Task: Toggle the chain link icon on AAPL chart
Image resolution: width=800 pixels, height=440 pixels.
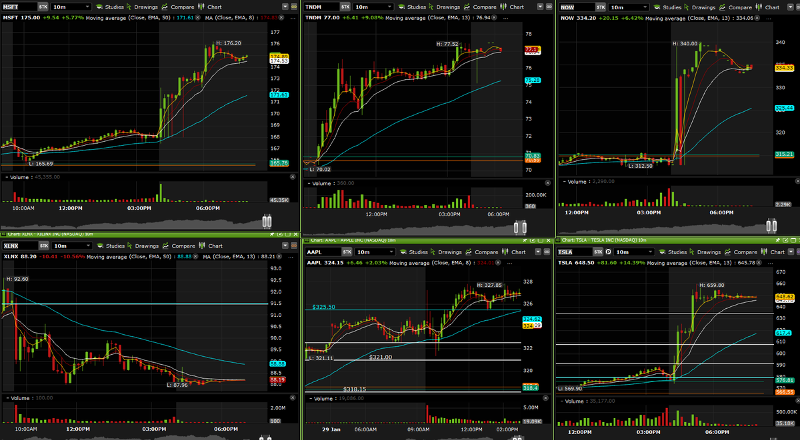Action: 547,252
